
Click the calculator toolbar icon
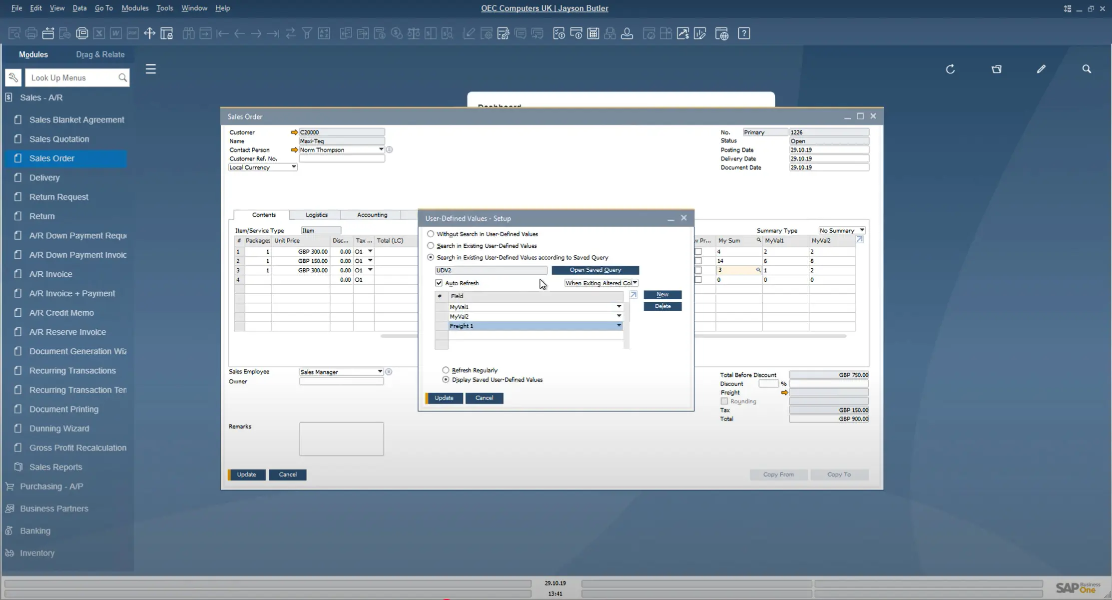coord(593,33)
